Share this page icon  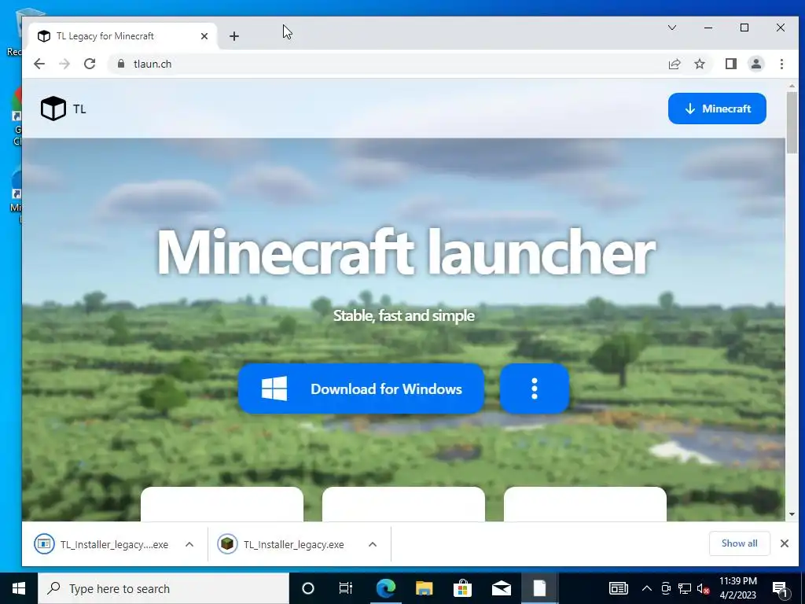coord(674,64)
